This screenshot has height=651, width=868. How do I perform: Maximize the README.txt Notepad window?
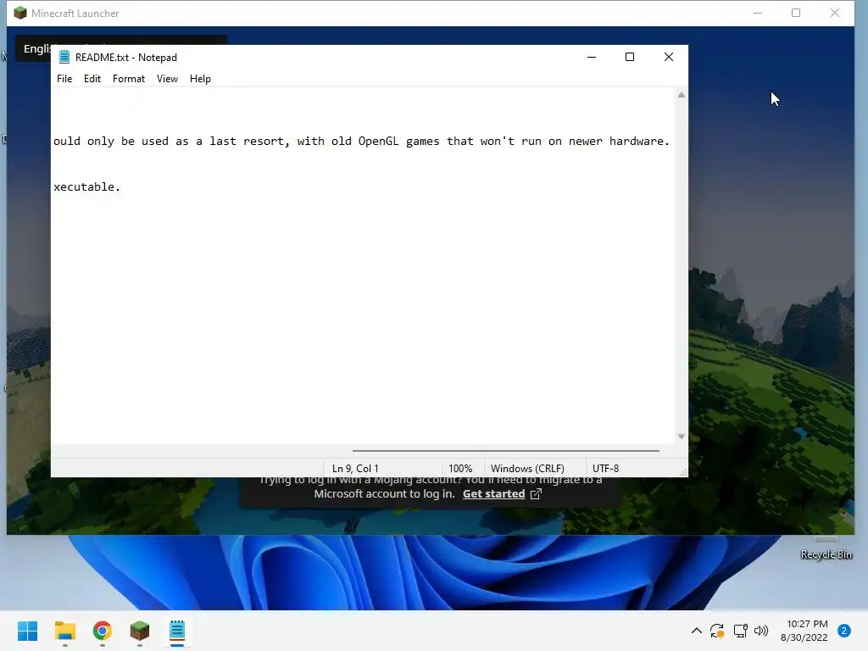click(630, 57)
